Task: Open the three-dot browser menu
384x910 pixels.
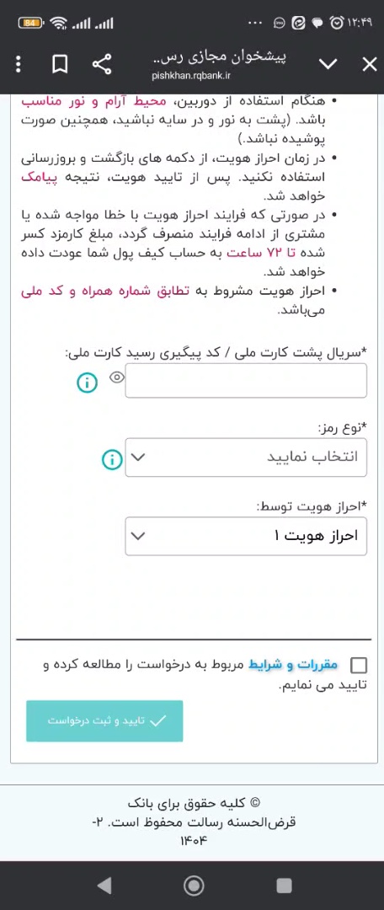Action: (x=19, y=64)
